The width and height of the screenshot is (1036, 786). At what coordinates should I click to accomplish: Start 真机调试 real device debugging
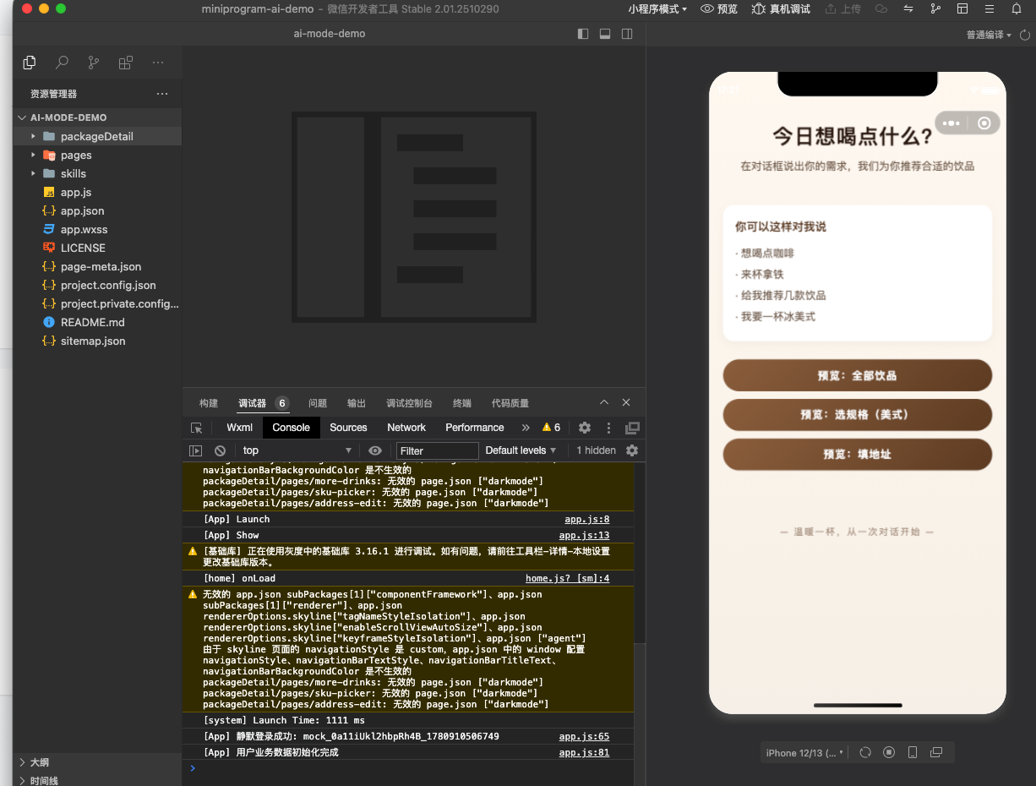click(x=781, y=8)
